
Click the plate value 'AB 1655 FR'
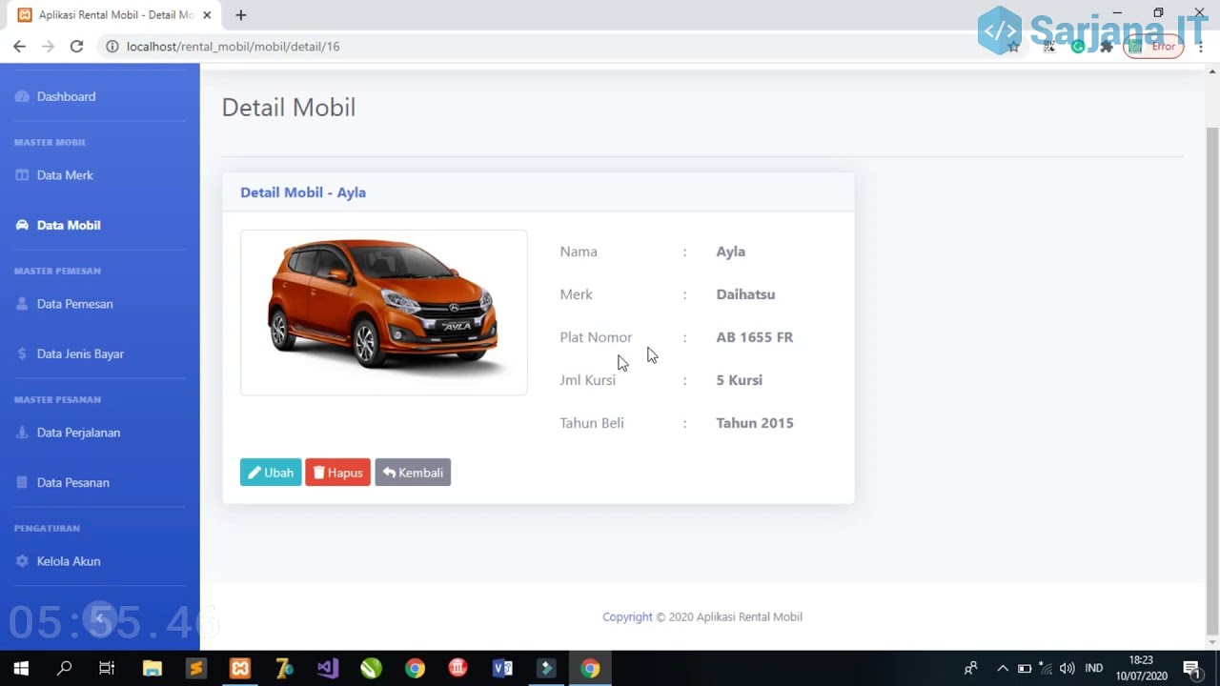(755, 337)
